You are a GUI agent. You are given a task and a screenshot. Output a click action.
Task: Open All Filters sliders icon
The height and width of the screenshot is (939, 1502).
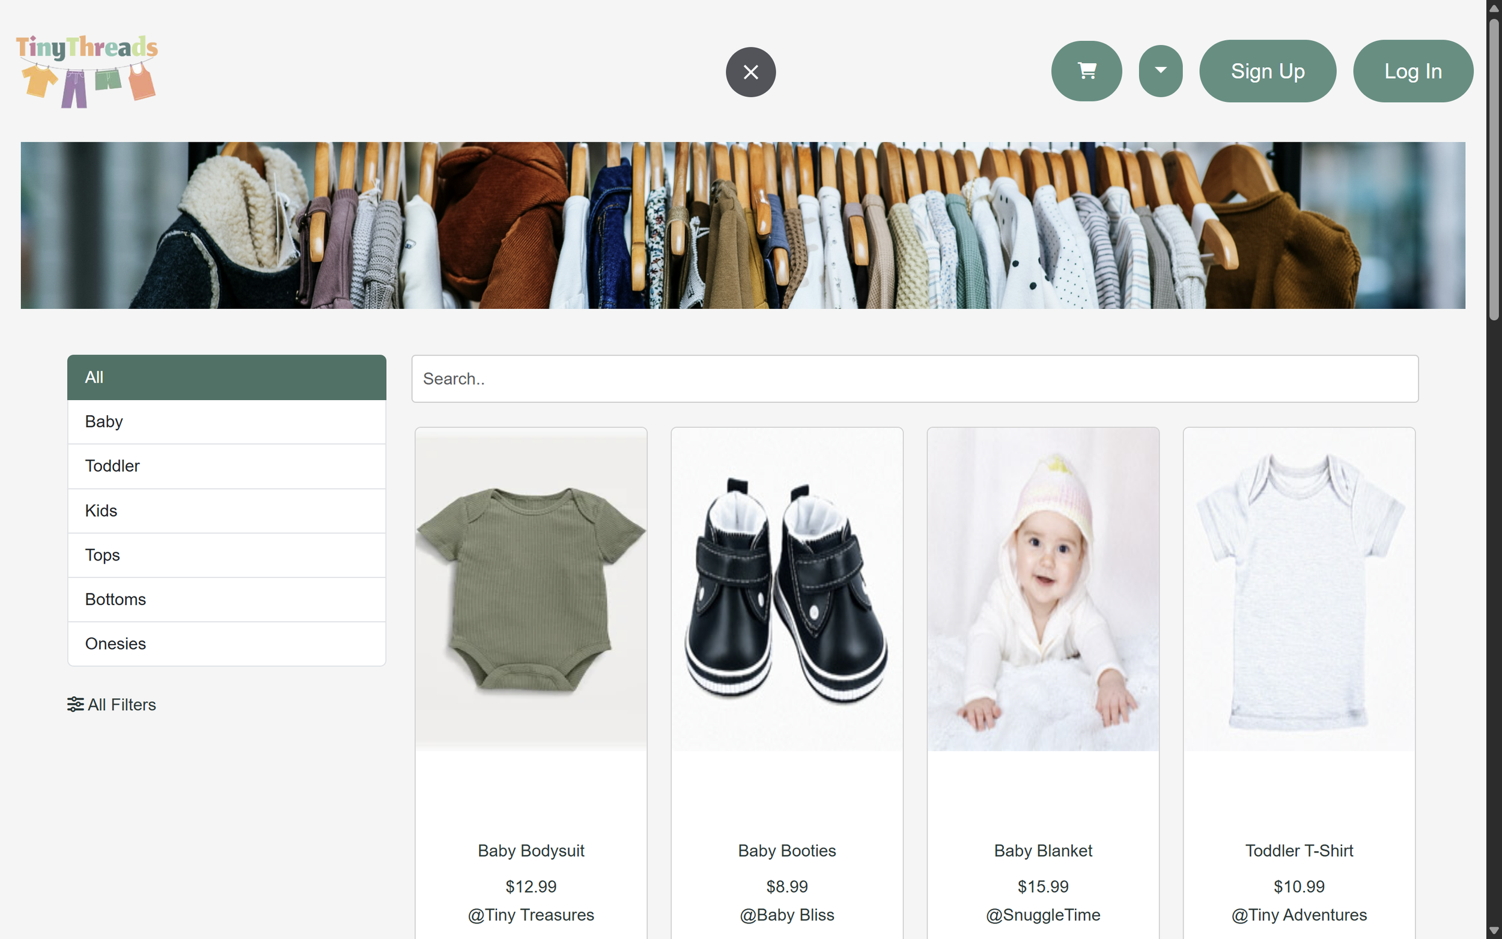75,704
